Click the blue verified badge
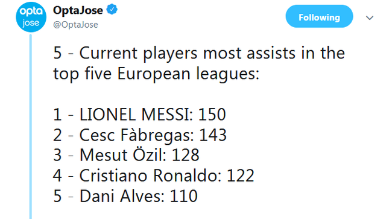The width and height of the screenshot is (392, 219). pos(112,10)
